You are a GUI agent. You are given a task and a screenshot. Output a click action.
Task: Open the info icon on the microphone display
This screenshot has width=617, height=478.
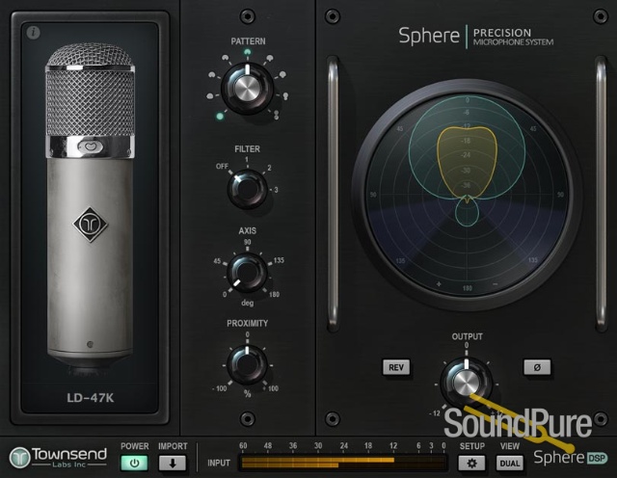(x=34, y=32)
